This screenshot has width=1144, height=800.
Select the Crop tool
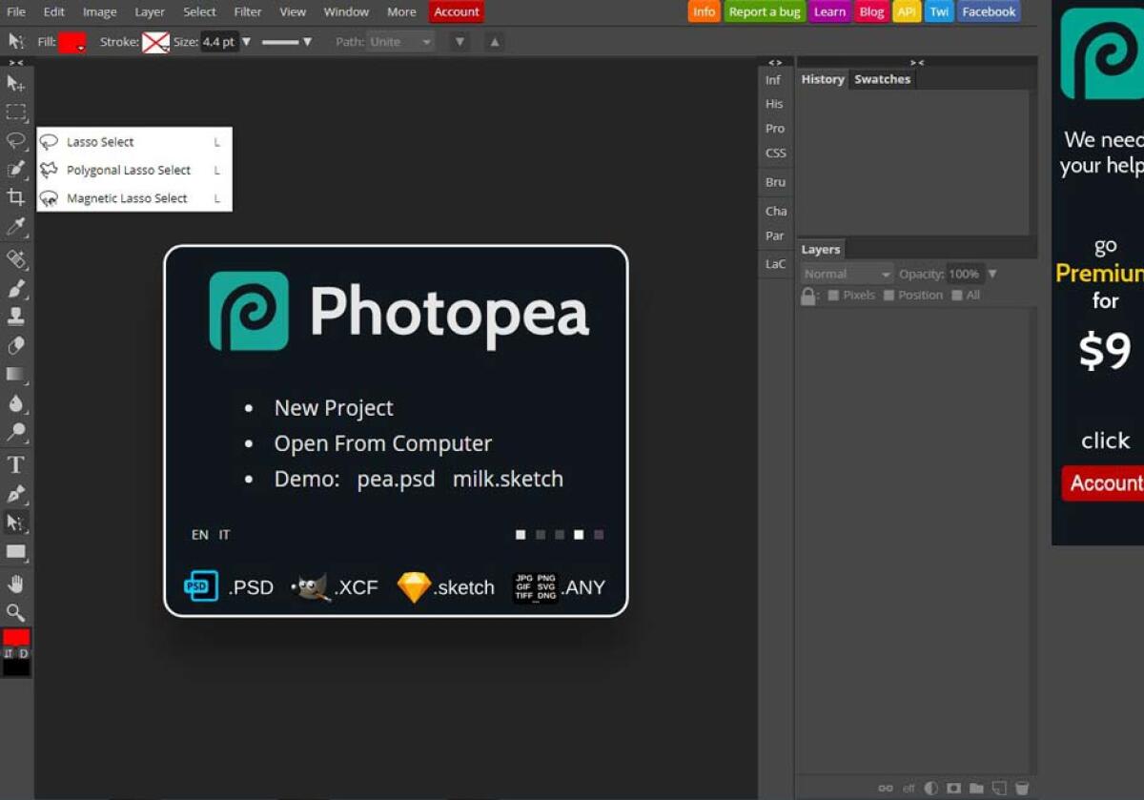click(x=16, y=198)
